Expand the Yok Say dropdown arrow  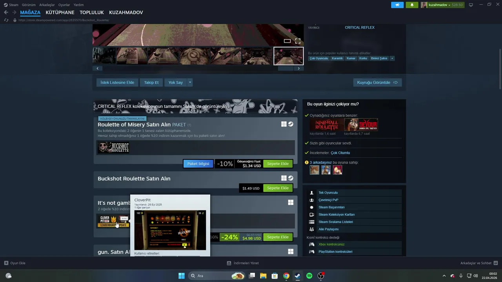click(190, 82)
